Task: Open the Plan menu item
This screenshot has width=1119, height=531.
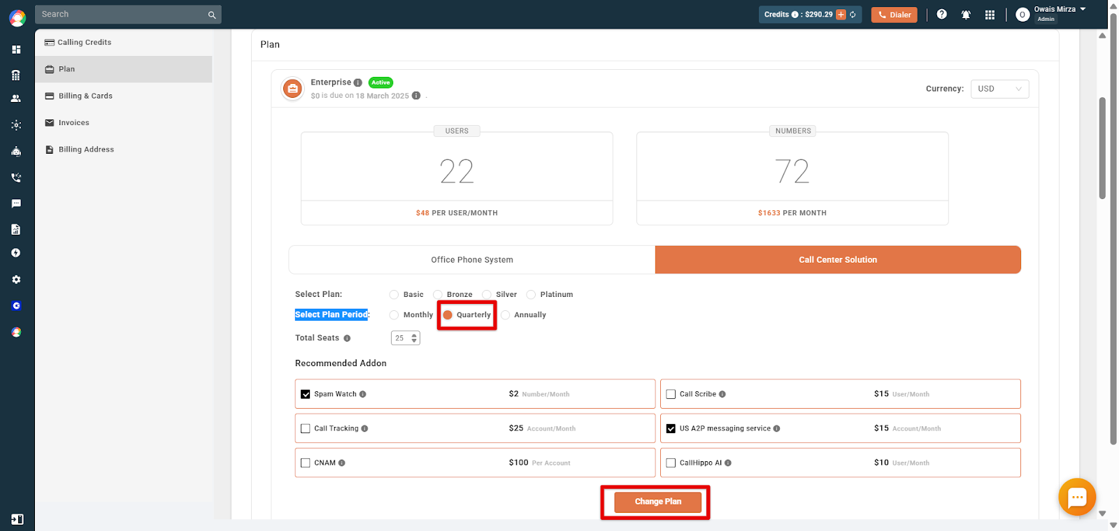Action: (124, 69)
